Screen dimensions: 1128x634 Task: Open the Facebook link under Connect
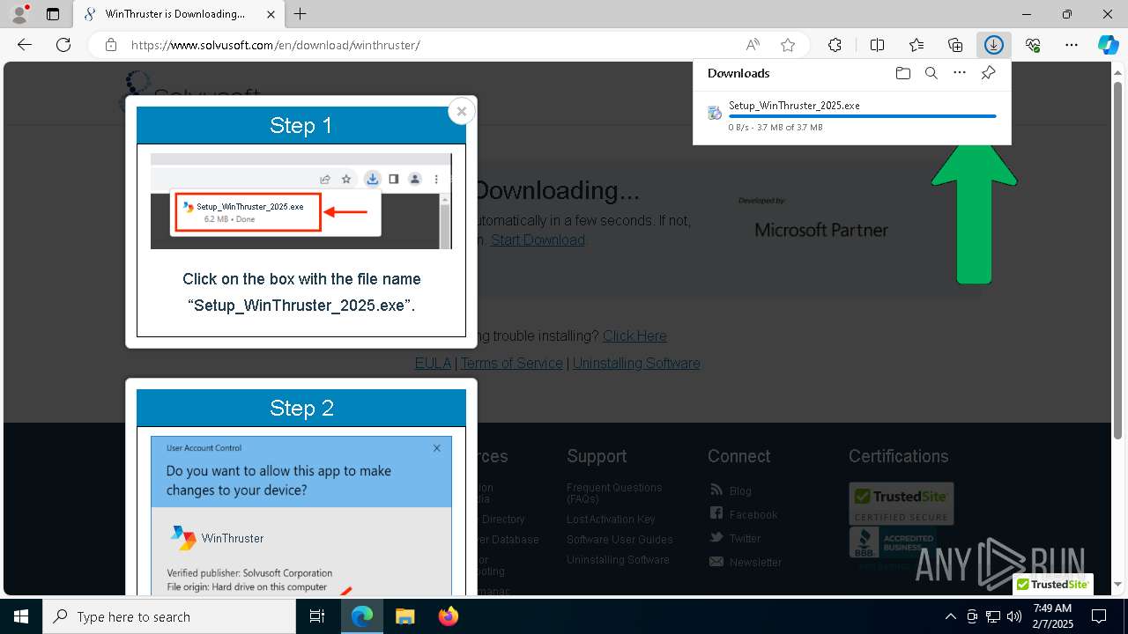tap(753, 514)
